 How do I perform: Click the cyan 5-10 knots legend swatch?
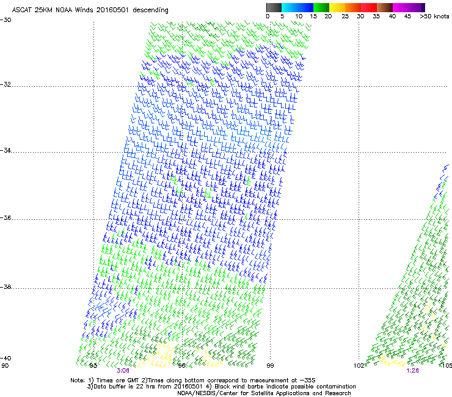click(290, 7)
